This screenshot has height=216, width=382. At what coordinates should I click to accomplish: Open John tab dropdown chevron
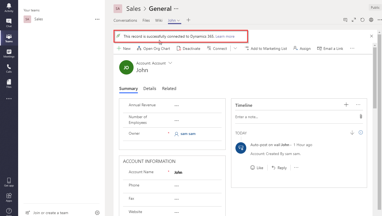(x=179, y=21)
